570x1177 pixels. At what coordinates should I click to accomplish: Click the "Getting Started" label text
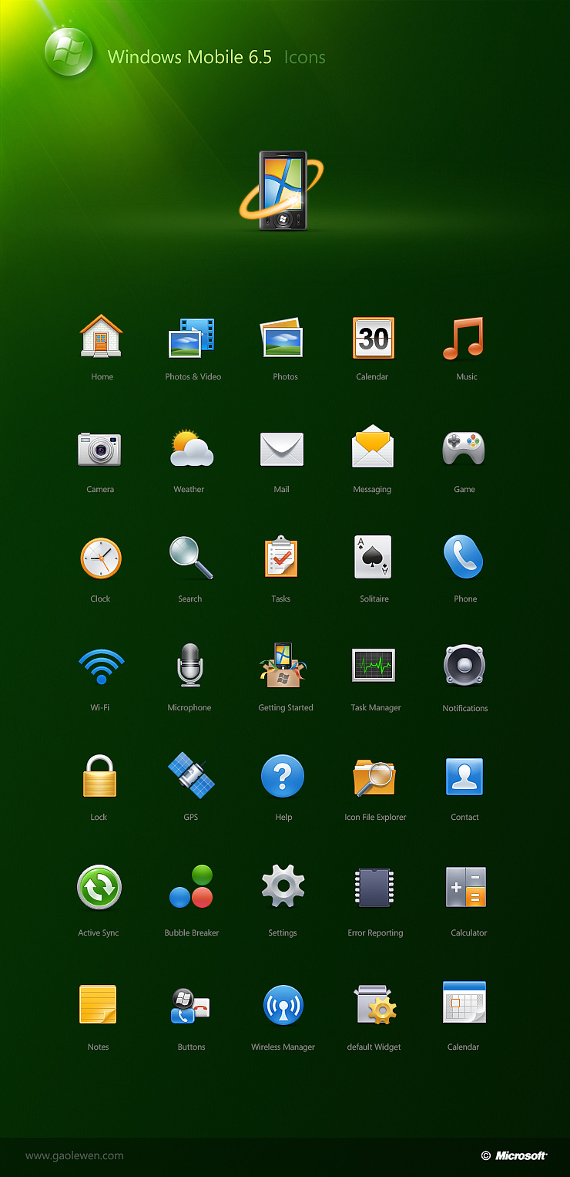[286, 708]
